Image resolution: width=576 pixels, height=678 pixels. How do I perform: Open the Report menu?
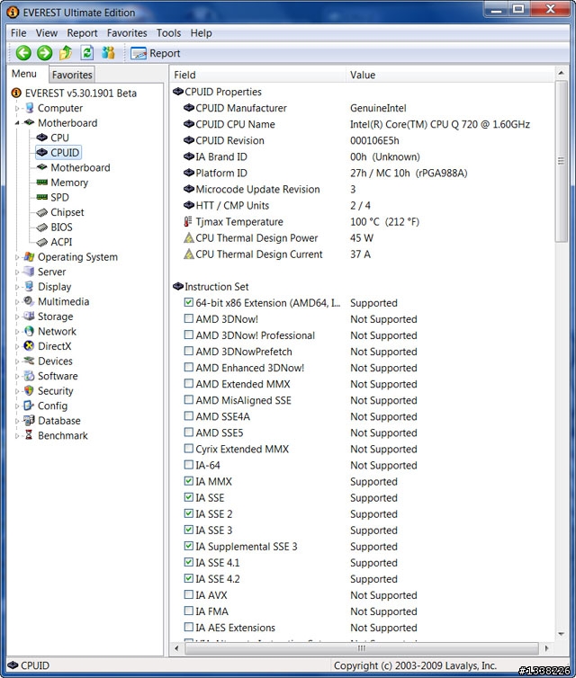82,33
